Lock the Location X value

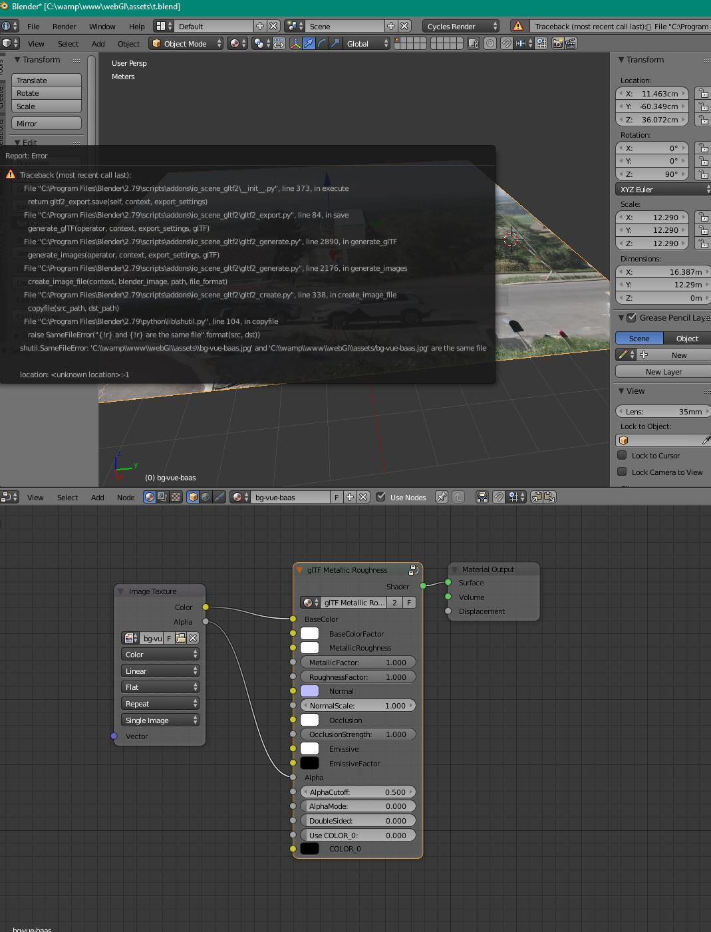pos(703,94)
